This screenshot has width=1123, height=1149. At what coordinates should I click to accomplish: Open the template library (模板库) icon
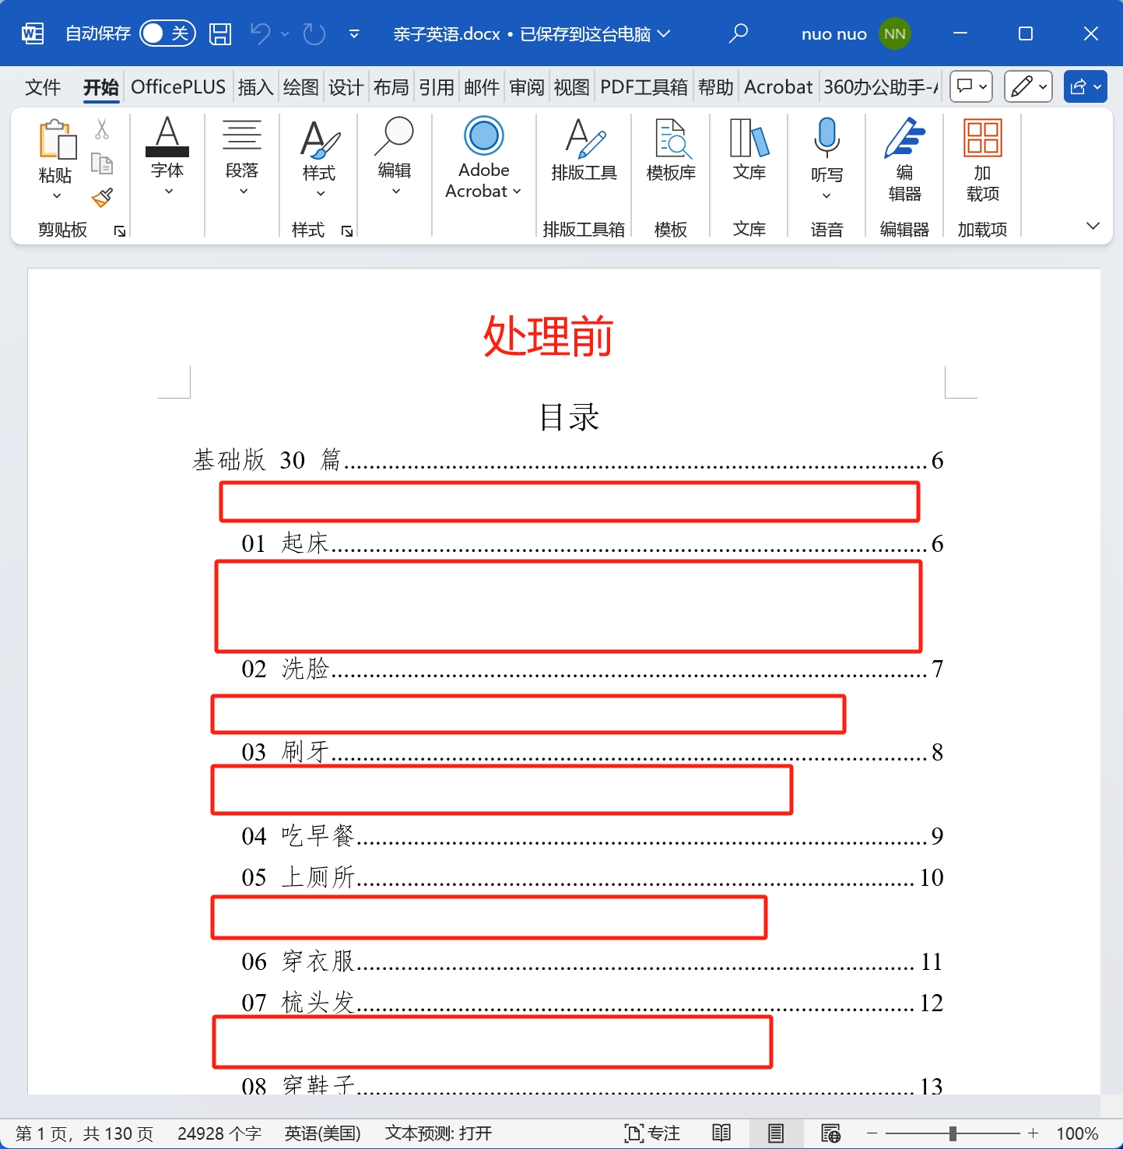pyautogui.click(x=672, y=139)
